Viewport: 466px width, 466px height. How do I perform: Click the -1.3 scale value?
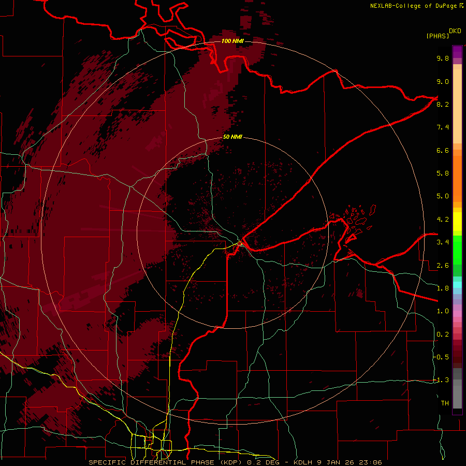441,380
